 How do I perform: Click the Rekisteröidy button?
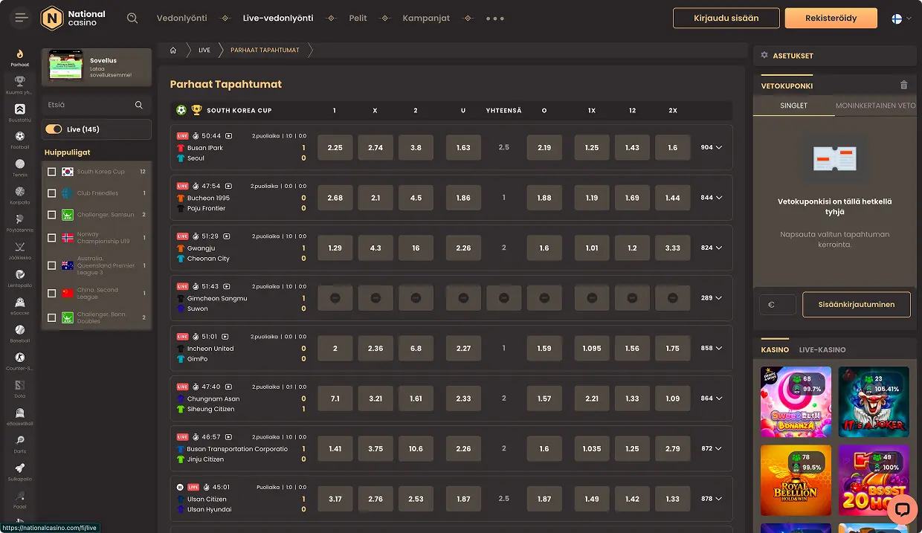tap(831, 18)
